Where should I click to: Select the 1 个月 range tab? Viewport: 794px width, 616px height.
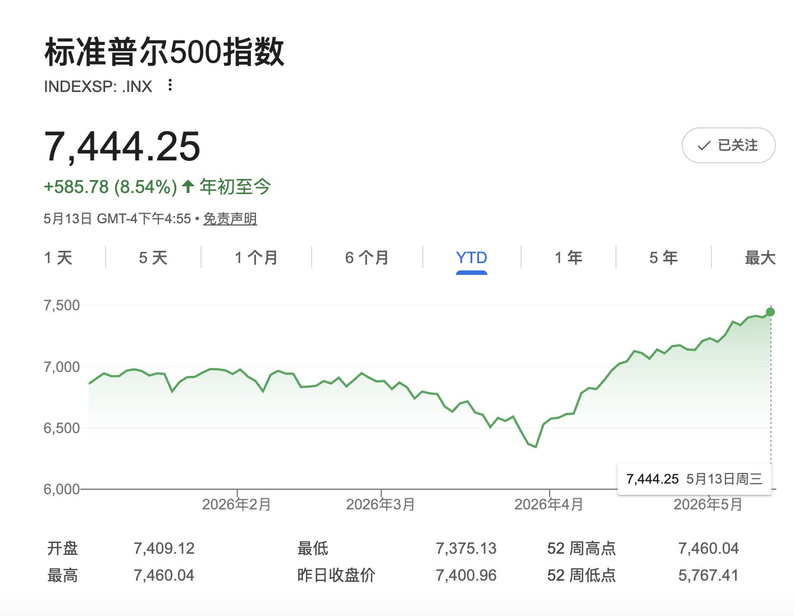pyautogui.click(x=256, y=258)
